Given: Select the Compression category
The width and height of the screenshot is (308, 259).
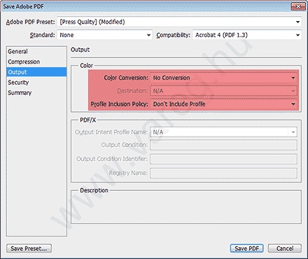Looking at the screenshot, I should click(x=36, y=62).
